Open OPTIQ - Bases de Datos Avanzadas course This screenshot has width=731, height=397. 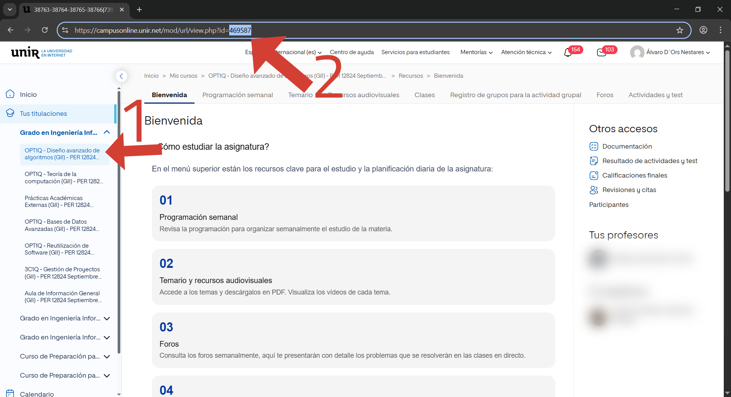coord(62,225)
